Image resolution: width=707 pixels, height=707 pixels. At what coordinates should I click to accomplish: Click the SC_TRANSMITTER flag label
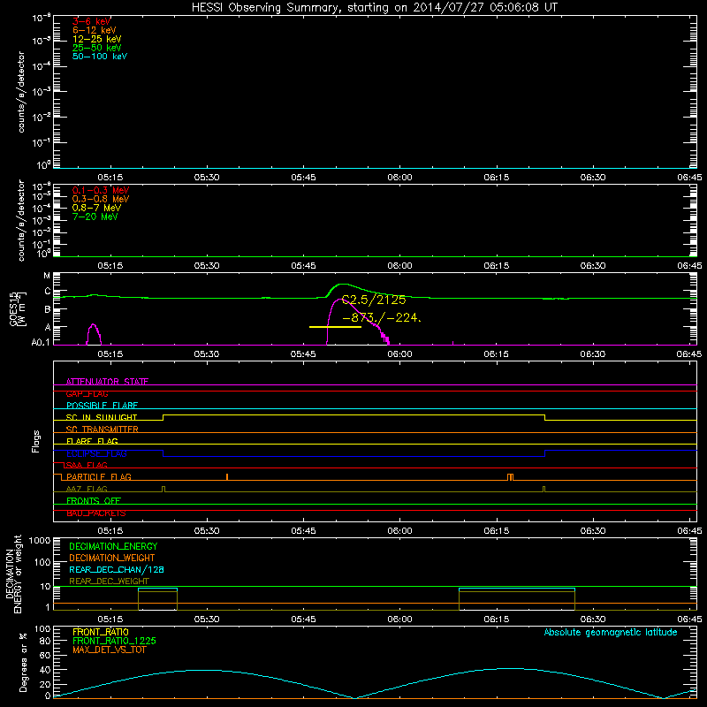[x=102, y=430]
